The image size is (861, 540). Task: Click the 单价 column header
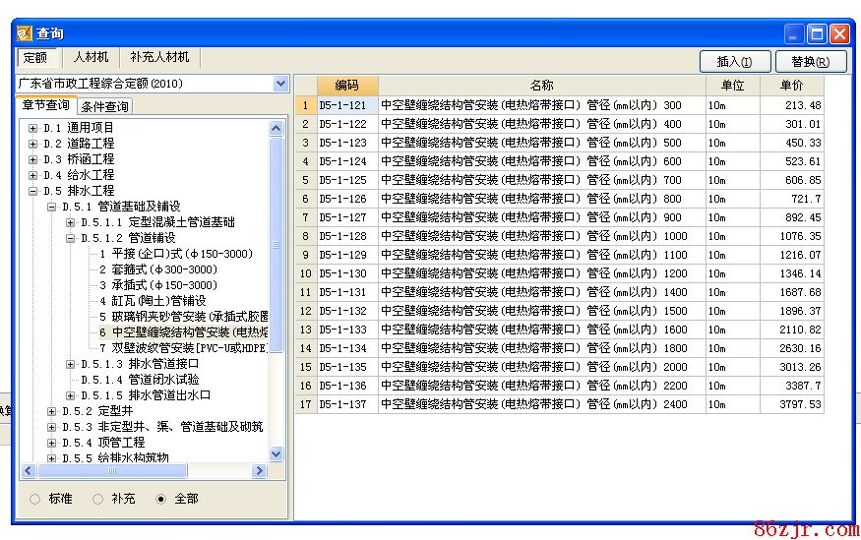coord(791,87)
